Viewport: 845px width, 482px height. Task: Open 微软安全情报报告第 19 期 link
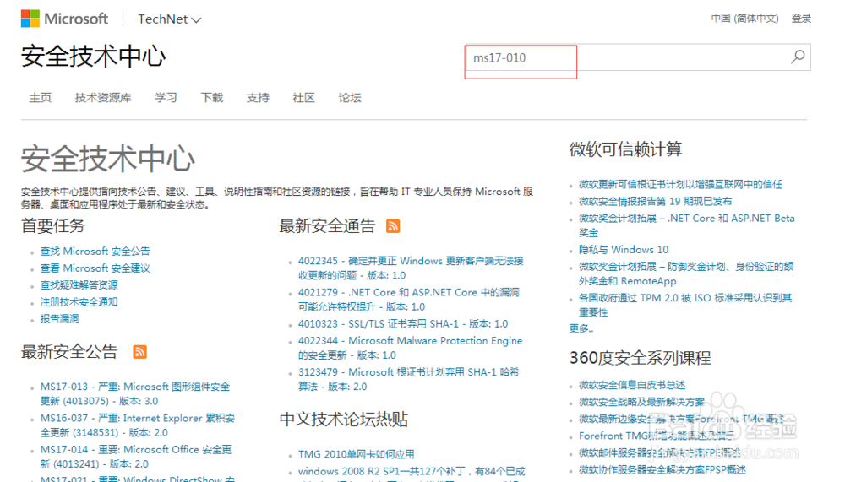click(x=656, y=201)
